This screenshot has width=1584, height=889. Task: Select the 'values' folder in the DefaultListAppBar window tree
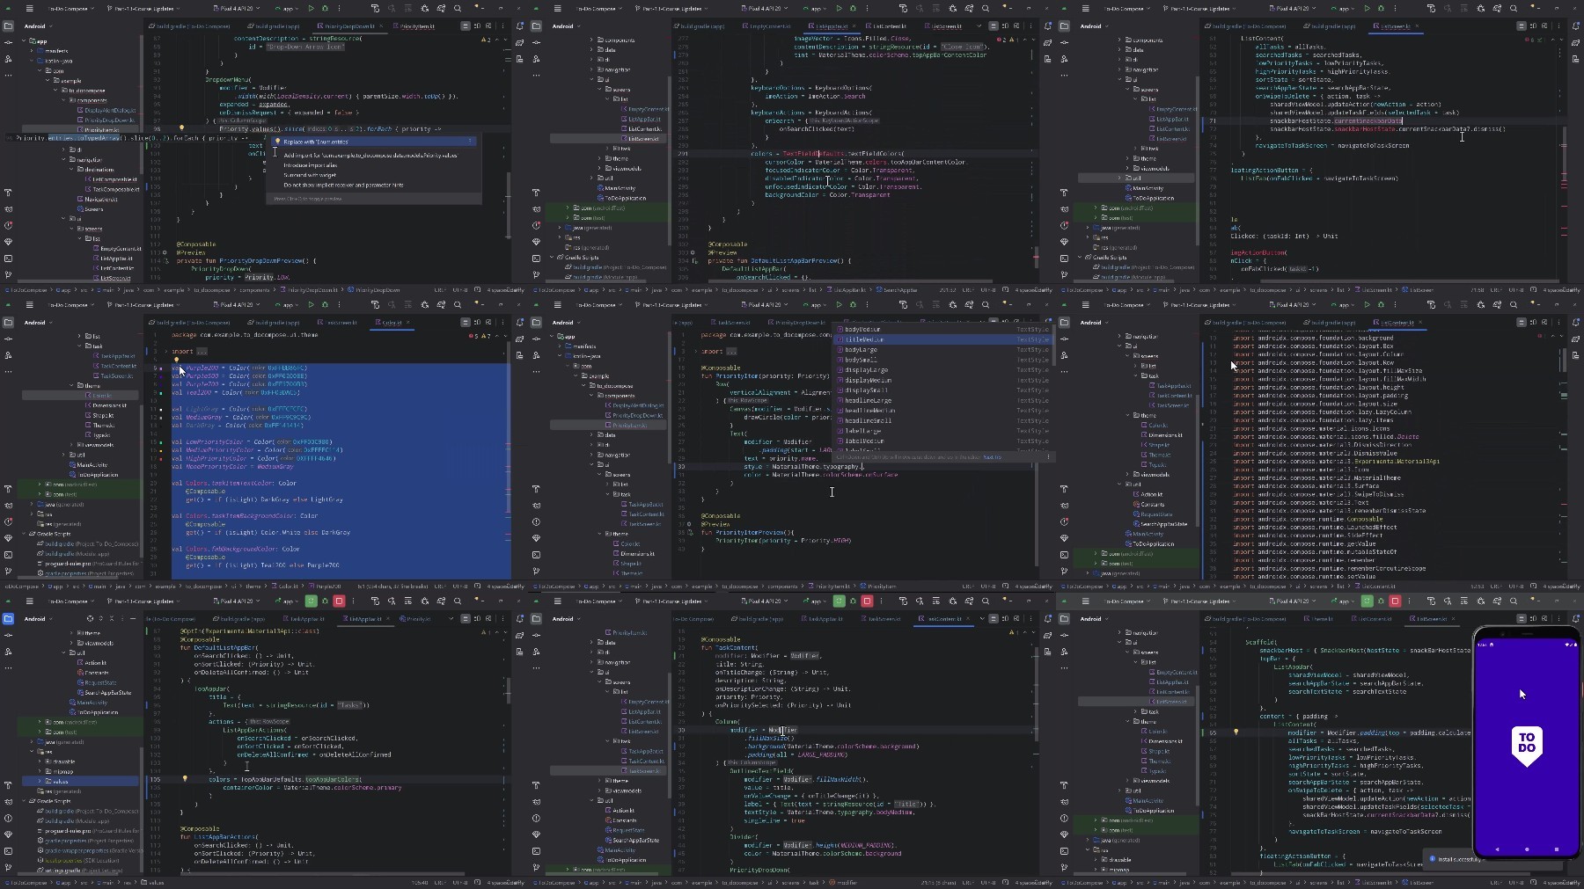click(x=80, y=781)
